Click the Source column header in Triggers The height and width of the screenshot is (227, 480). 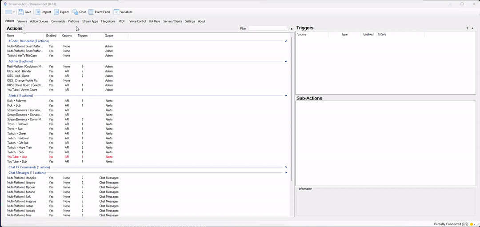click(x=312, y=34)
